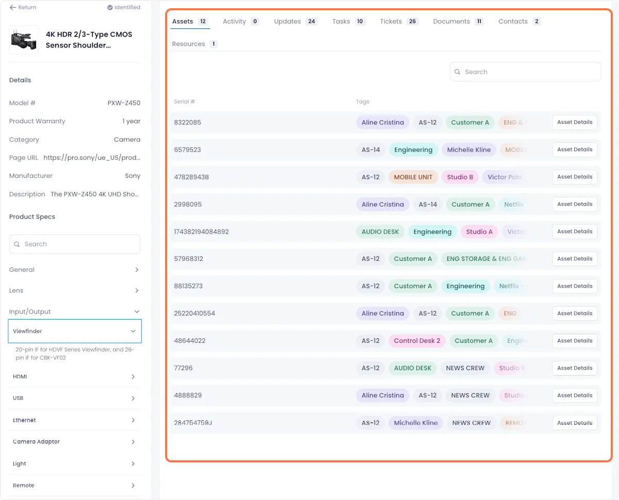Select serial number 25220410554

194,314
